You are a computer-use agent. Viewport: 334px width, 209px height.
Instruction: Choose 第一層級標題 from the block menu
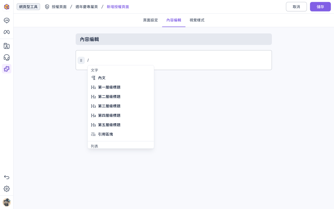tap(121, 87)
